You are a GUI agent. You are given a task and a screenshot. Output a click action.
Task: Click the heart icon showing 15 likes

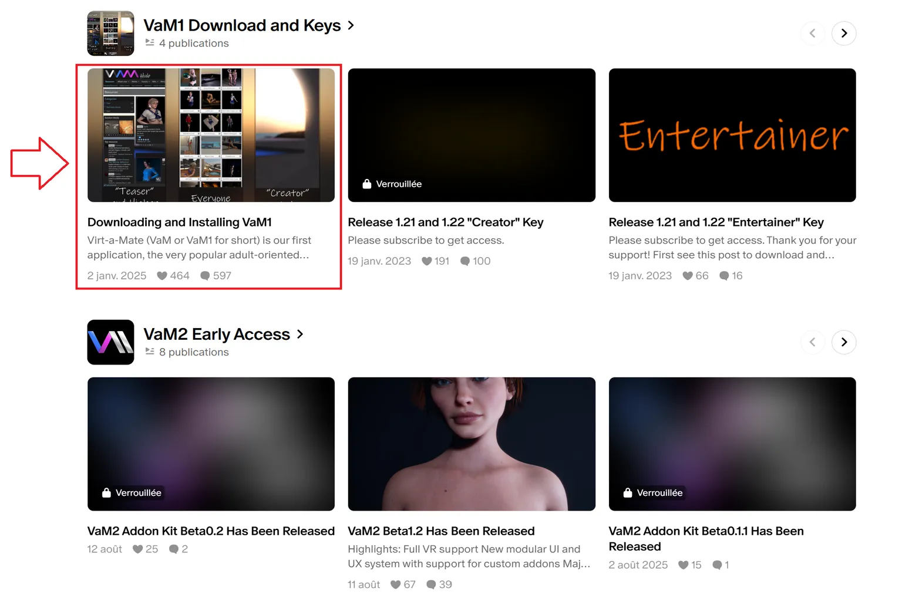point(684,565)
